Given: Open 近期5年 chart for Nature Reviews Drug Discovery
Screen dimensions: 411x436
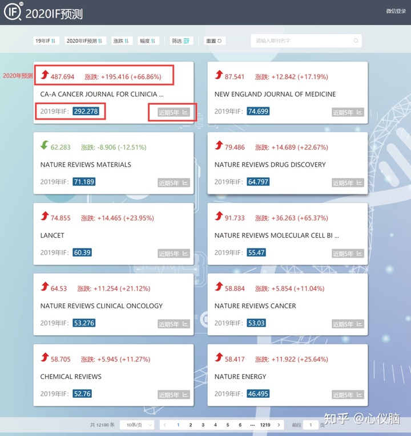Looking at the screenshot, I should (348, 183).
